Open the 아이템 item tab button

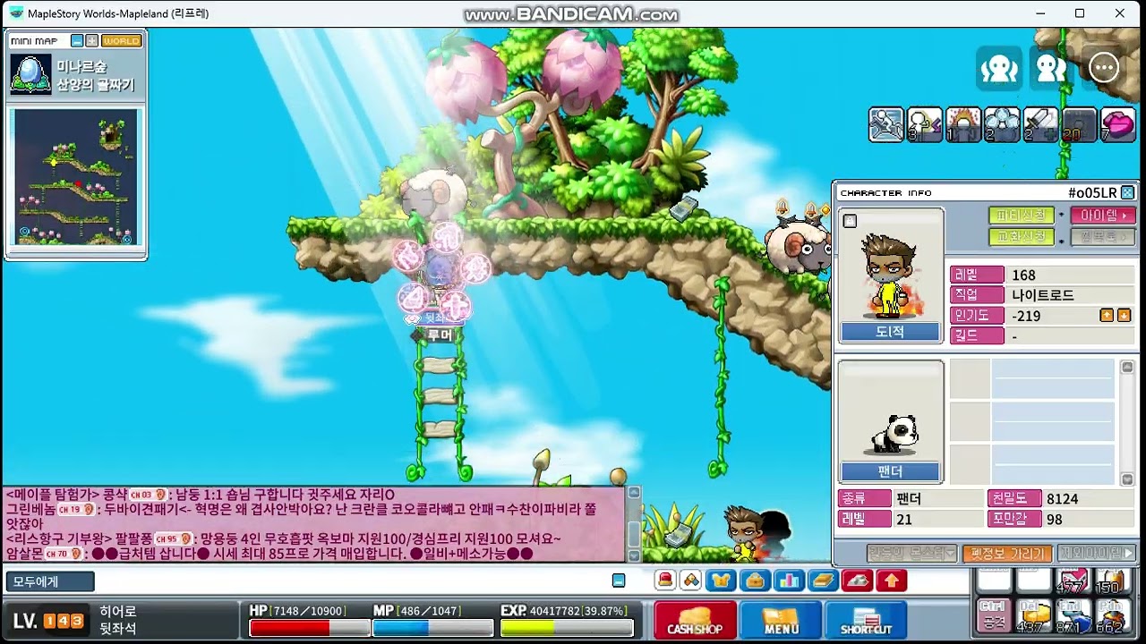(x=1103, y=216)
